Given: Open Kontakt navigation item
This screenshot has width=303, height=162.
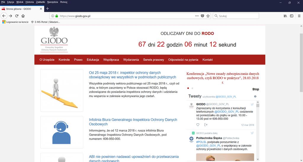Looking at the screenshot, I should point(208,60).
